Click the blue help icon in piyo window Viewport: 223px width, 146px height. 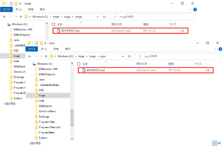coord(220,49)
